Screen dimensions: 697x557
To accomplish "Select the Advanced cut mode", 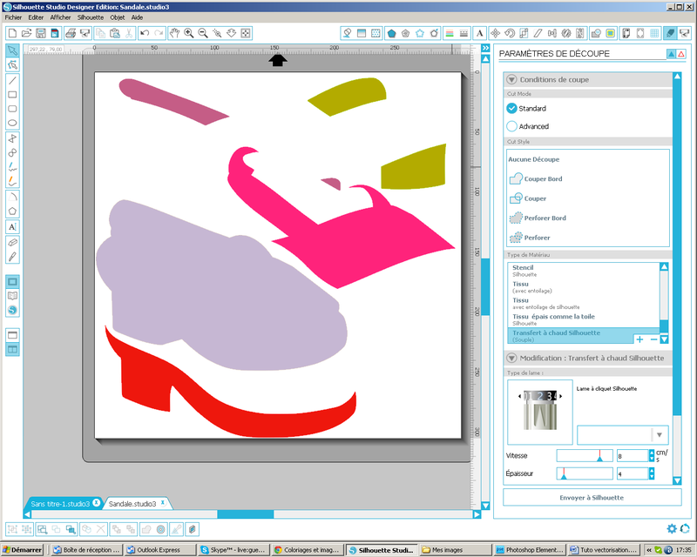I will click(512, 126).
